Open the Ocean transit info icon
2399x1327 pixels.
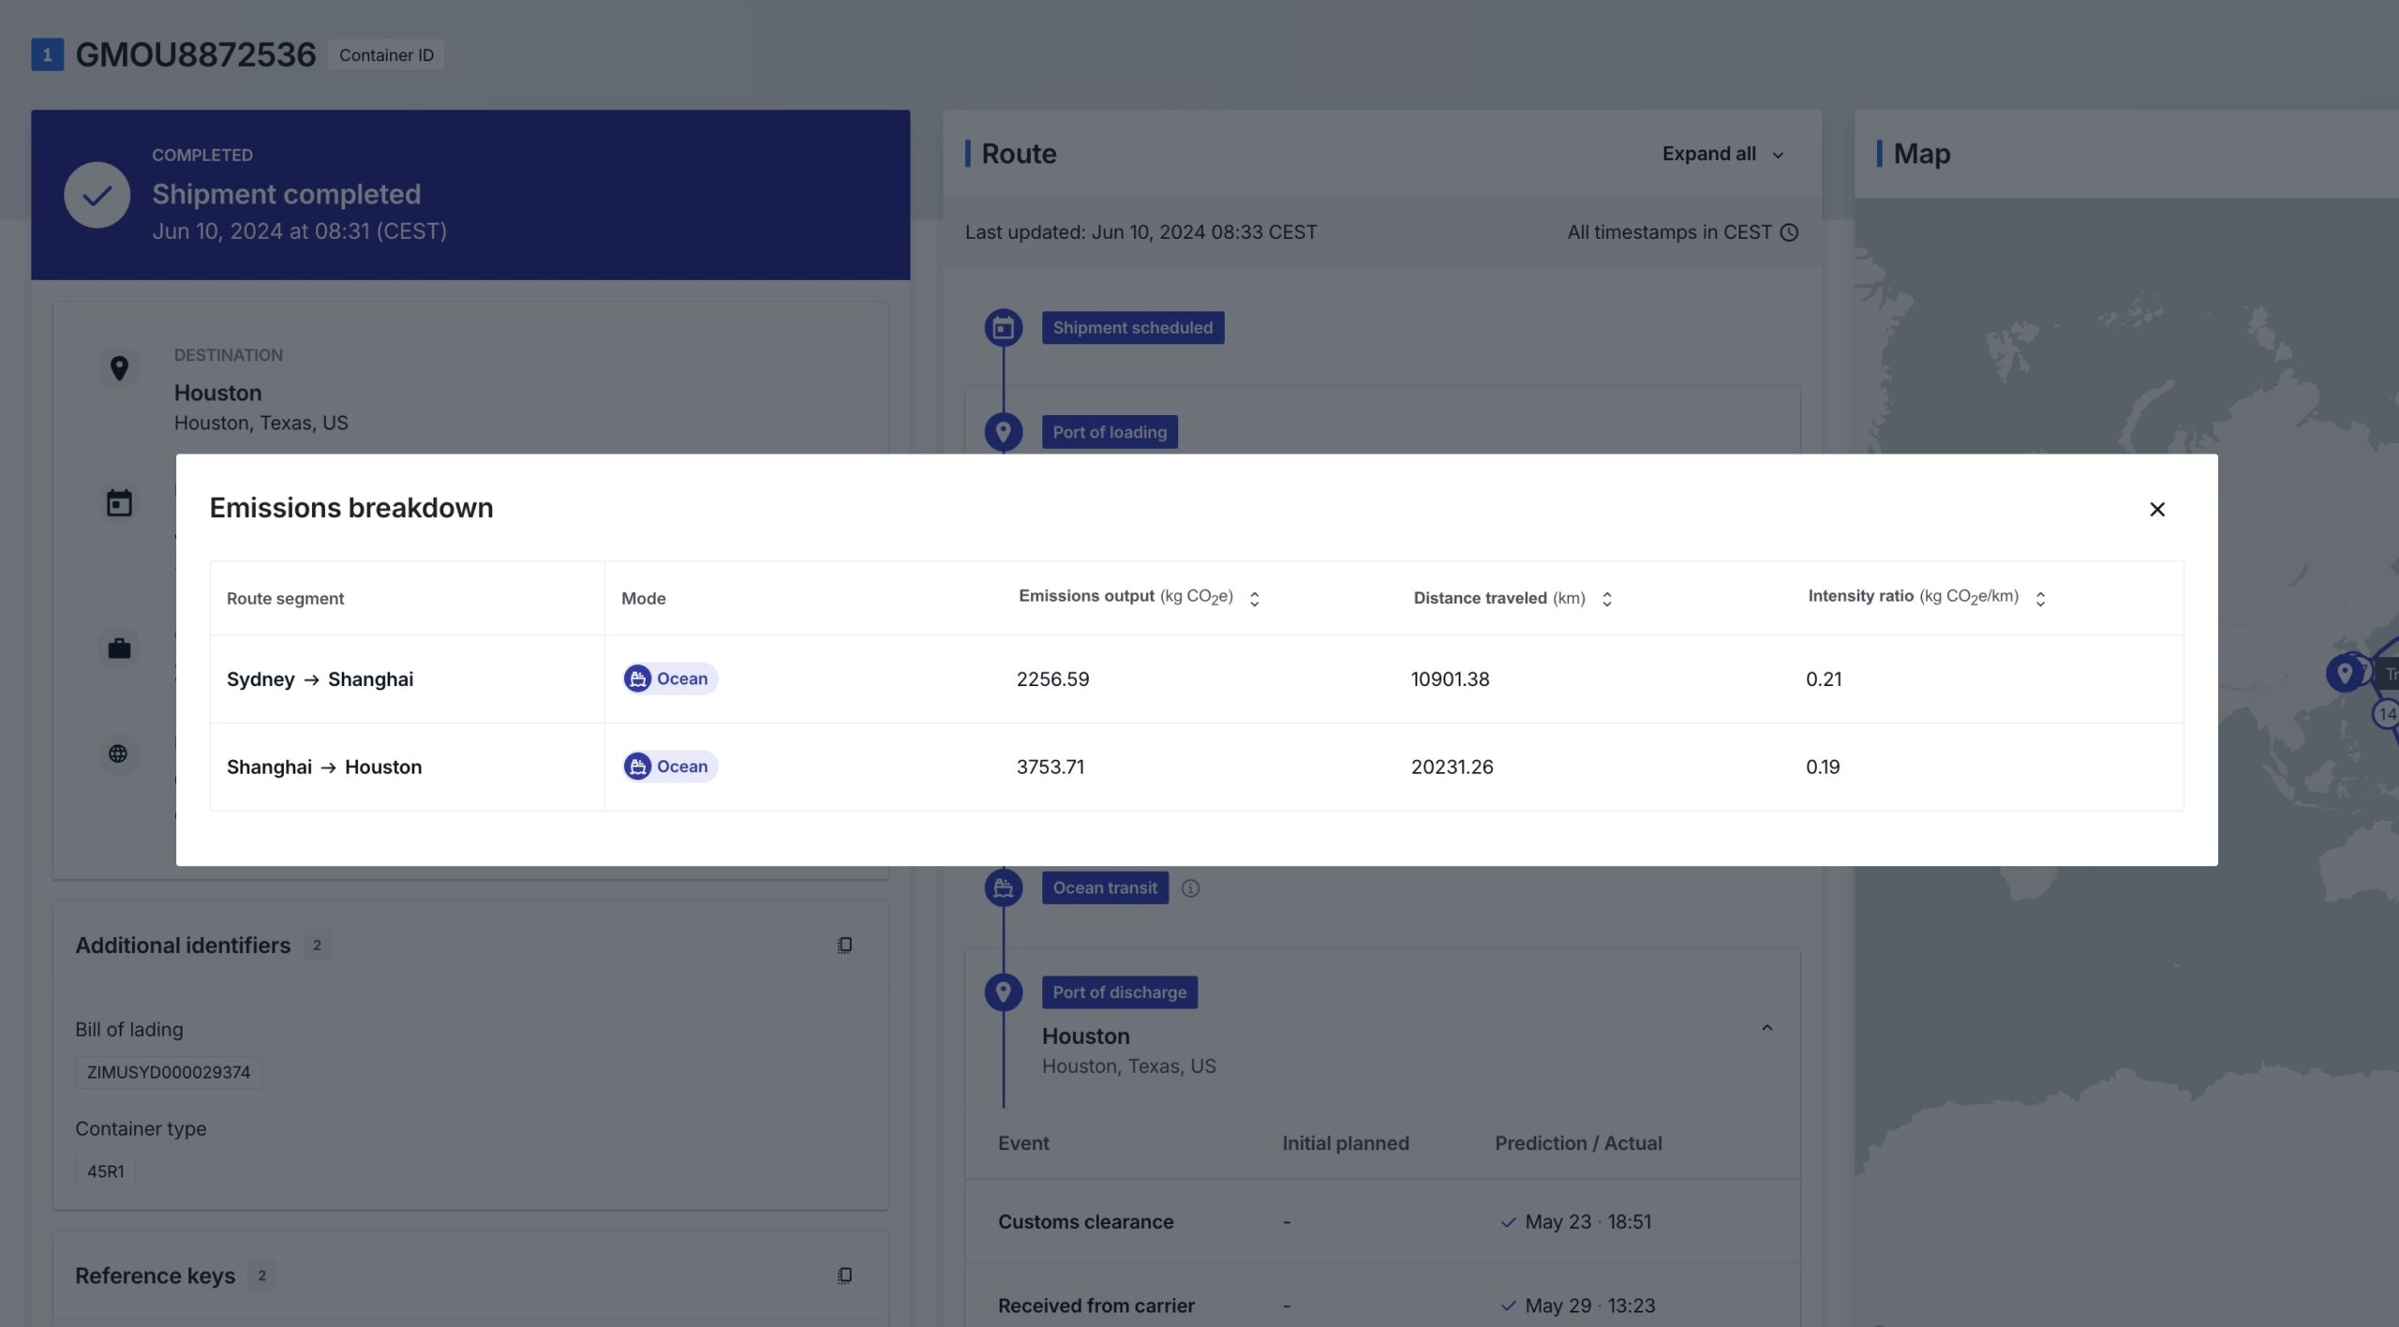1190,888
